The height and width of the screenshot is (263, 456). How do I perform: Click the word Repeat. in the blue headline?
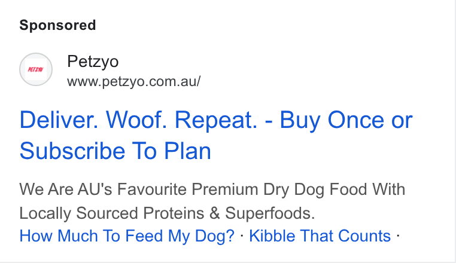pyautogui.click(x=216, y=120)
